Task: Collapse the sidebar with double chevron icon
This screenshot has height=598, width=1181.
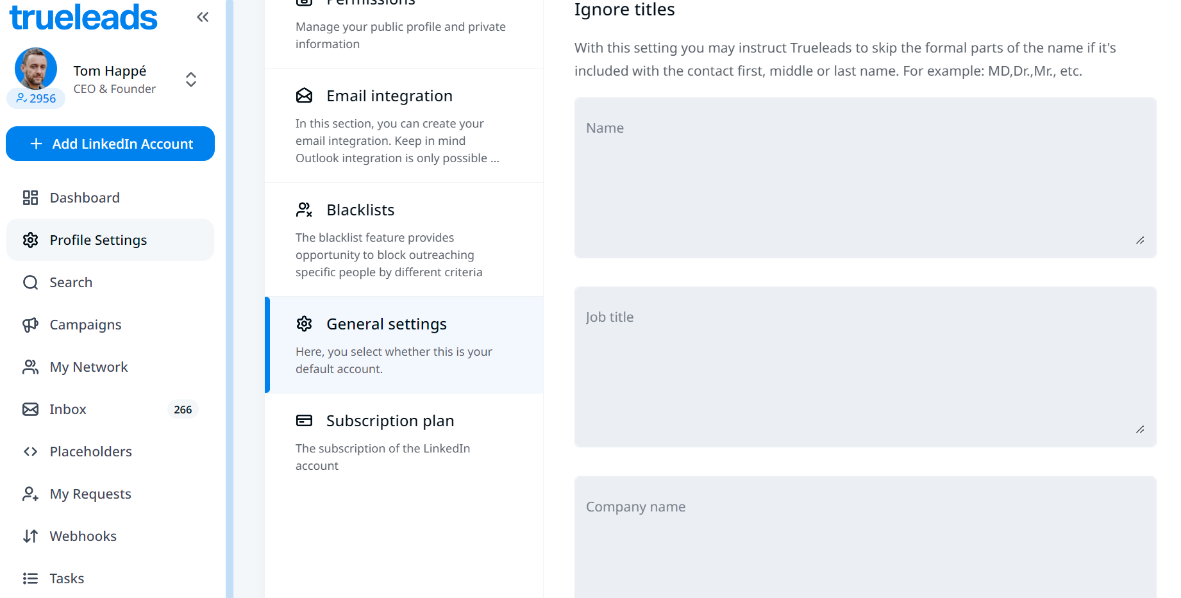Action: pos(203,17)
